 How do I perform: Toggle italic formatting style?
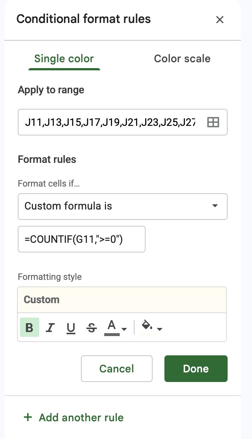pos(50,327)
